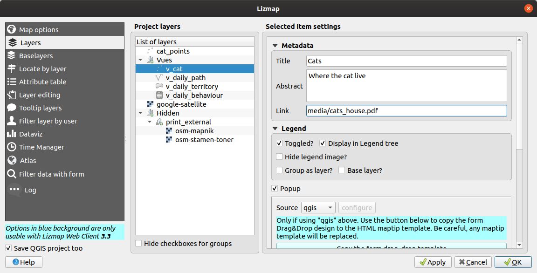Screen dimensions: 537x273
Task: Click the scrollbar up arrow in settings
Action: [x=520, y=40]
